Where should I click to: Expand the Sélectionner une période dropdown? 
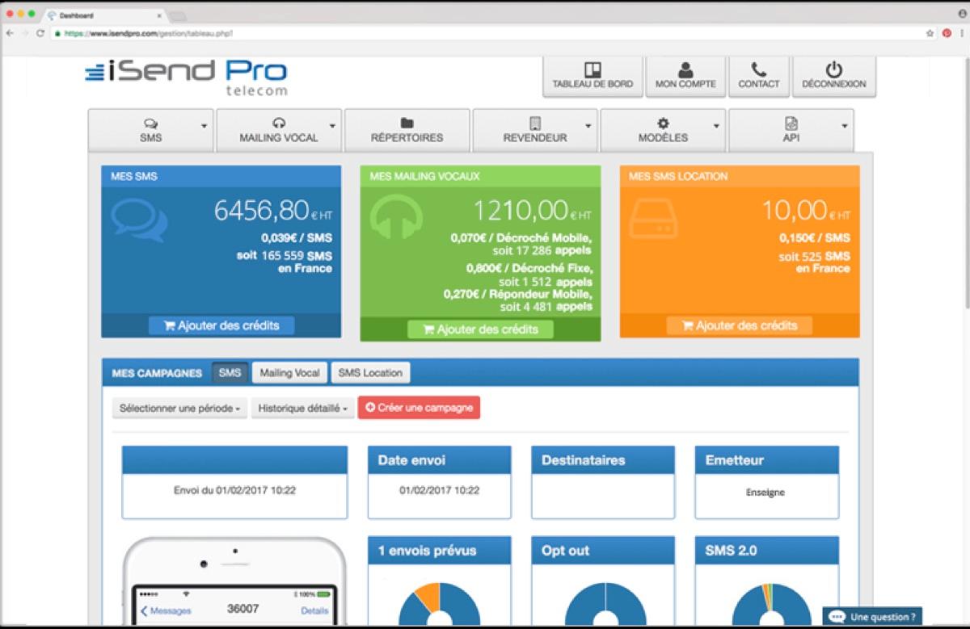point(179,408)
